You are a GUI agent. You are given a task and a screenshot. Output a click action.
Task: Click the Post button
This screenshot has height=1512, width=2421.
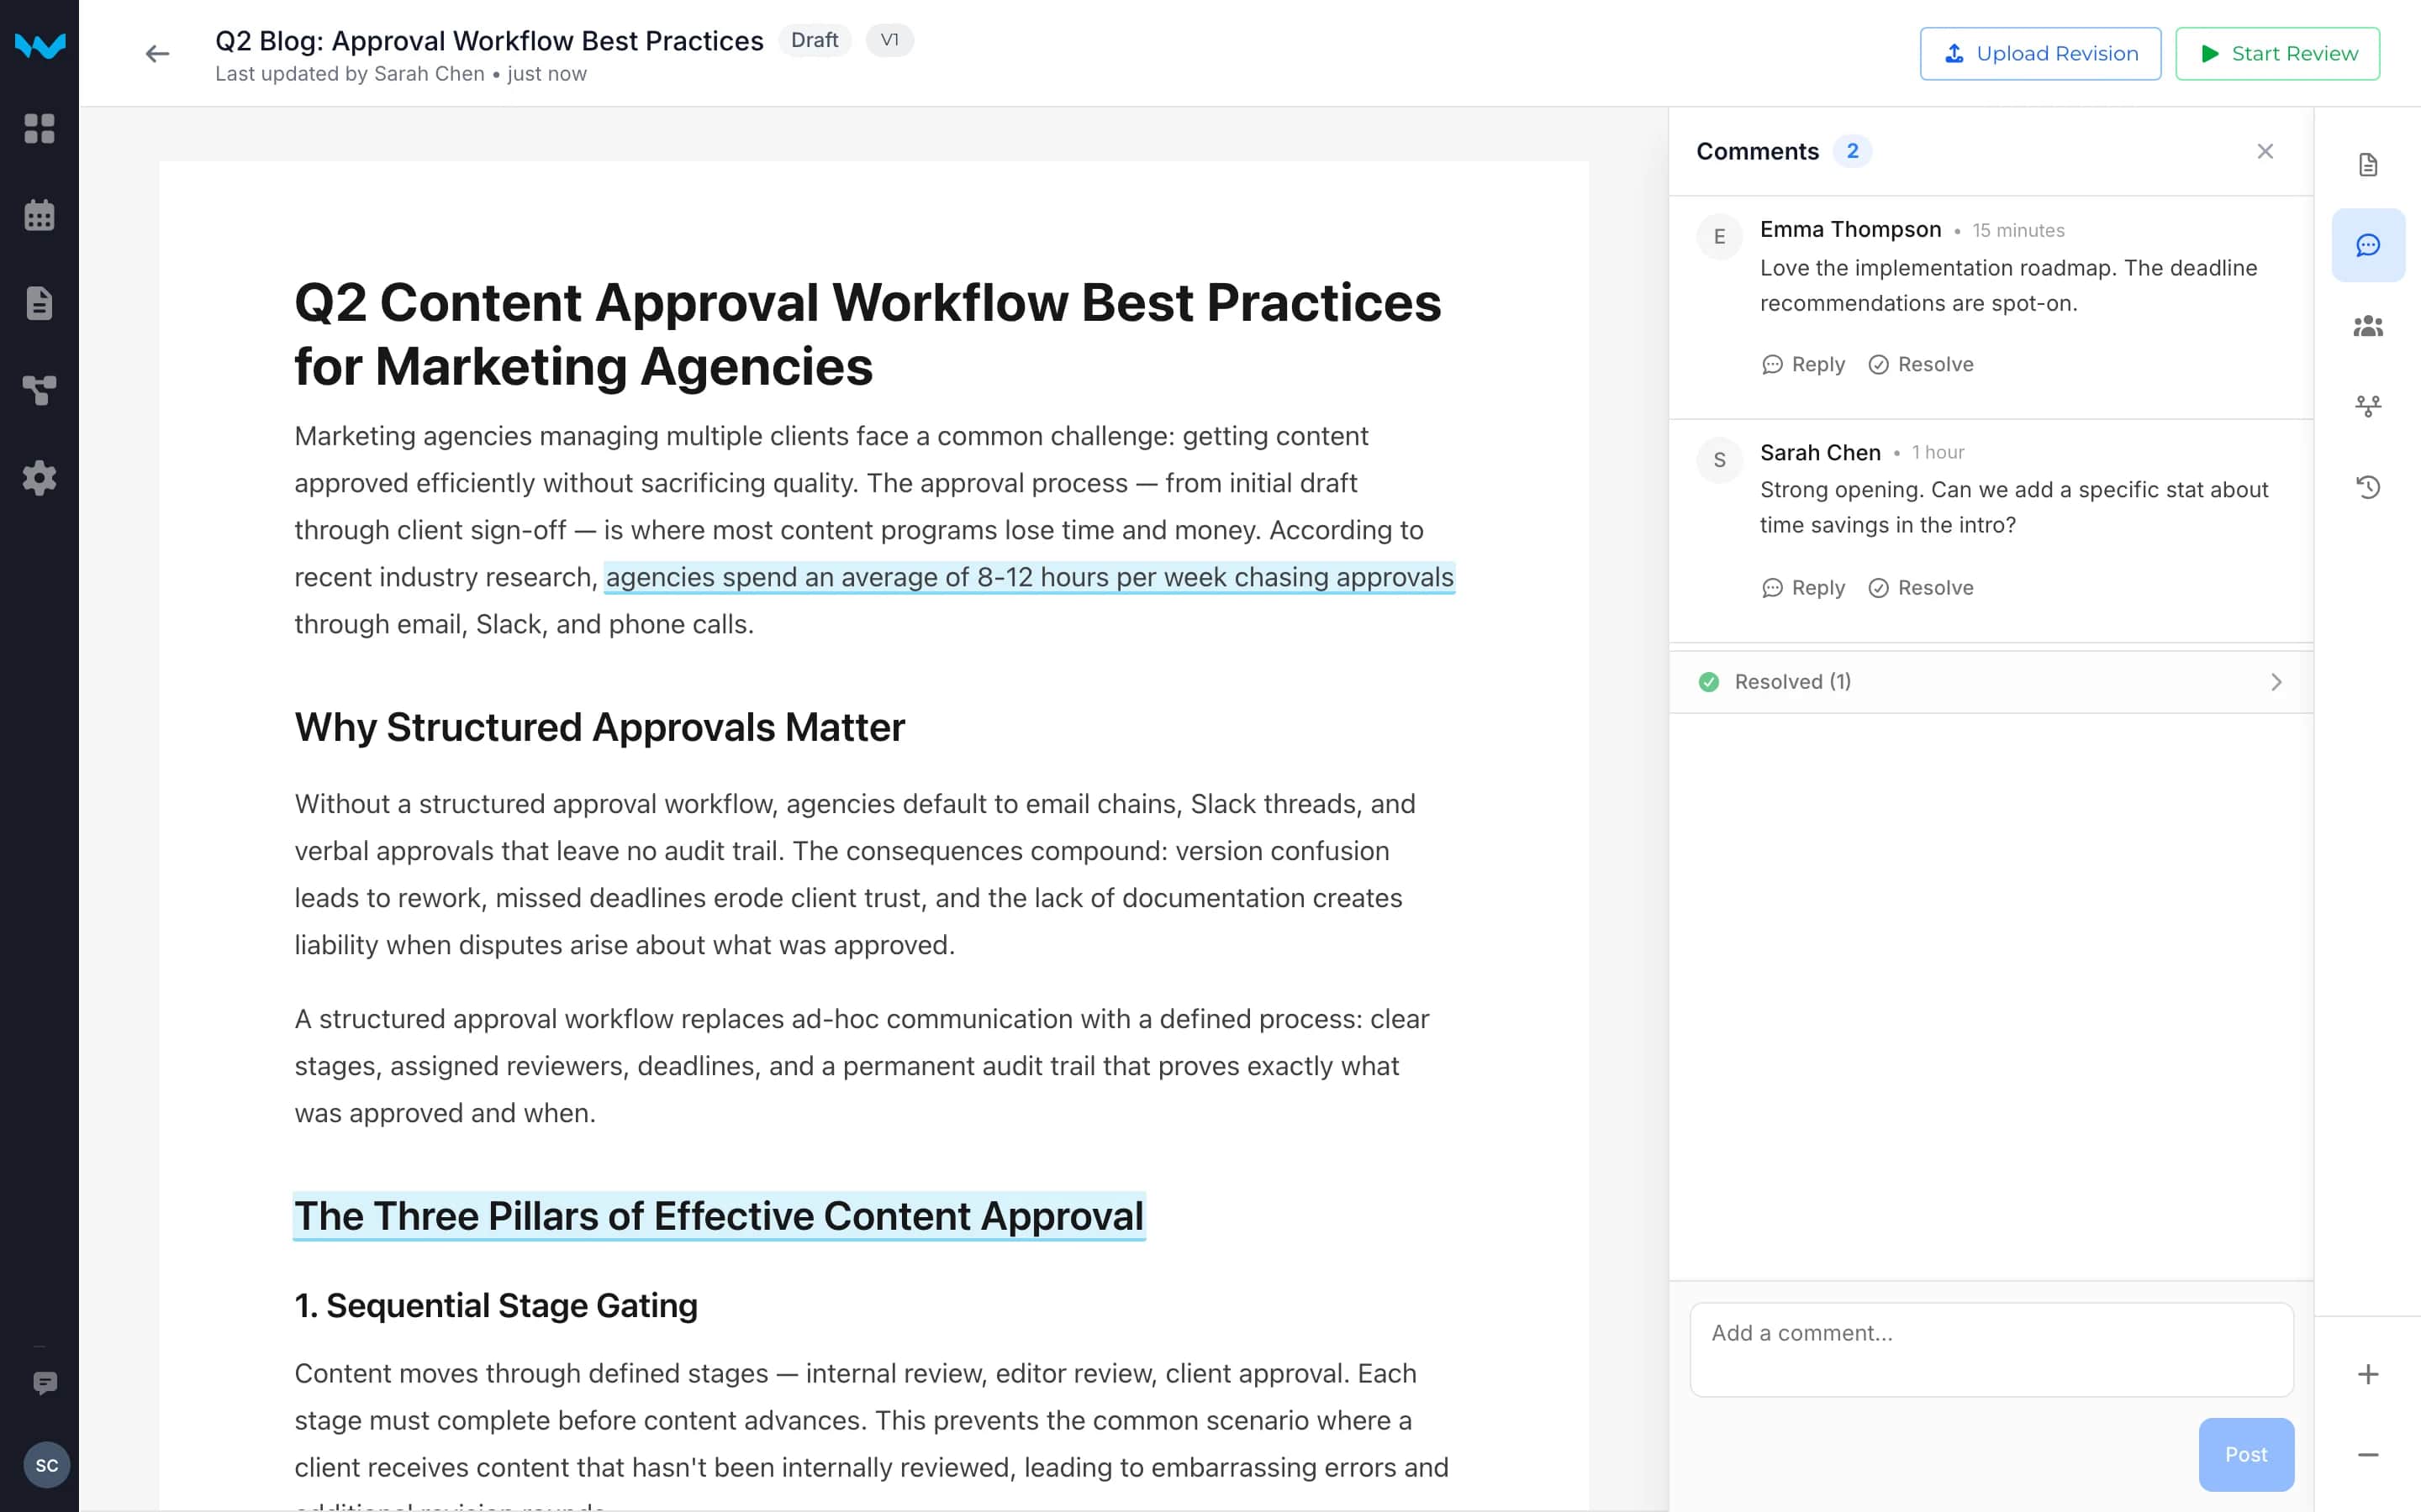(x=2246, y=1454)
